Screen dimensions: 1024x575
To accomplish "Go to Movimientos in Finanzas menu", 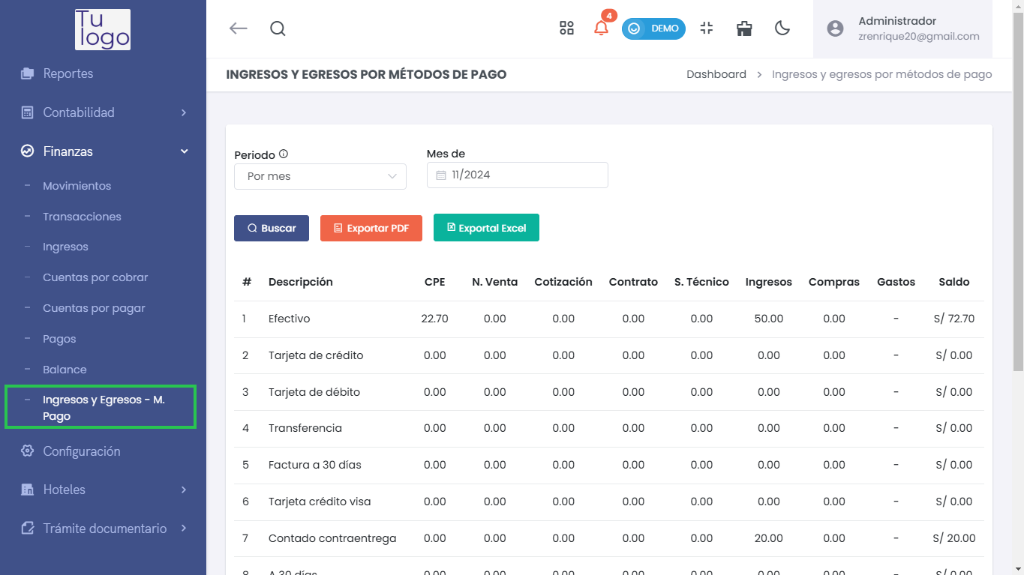I will tap(77, 186).
